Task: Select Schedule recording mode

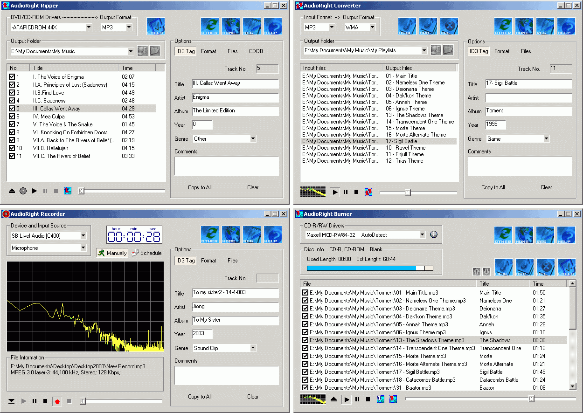Action: (x=146, y=253)
